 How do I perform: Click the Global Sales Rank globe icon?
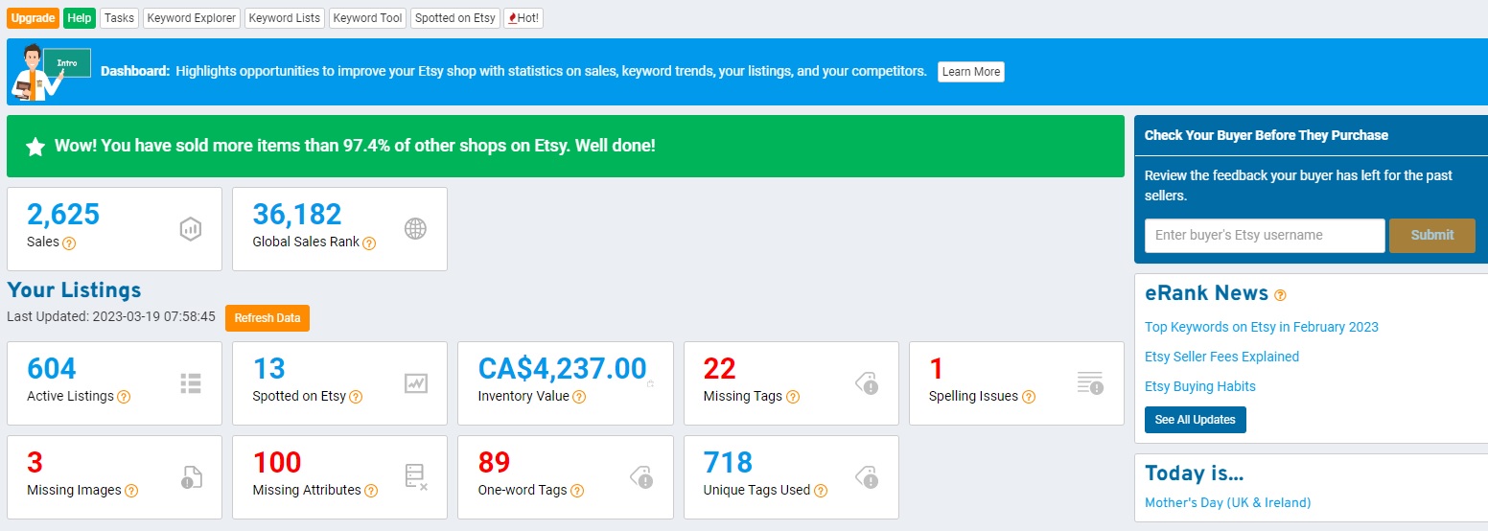[x=415, y=229]
